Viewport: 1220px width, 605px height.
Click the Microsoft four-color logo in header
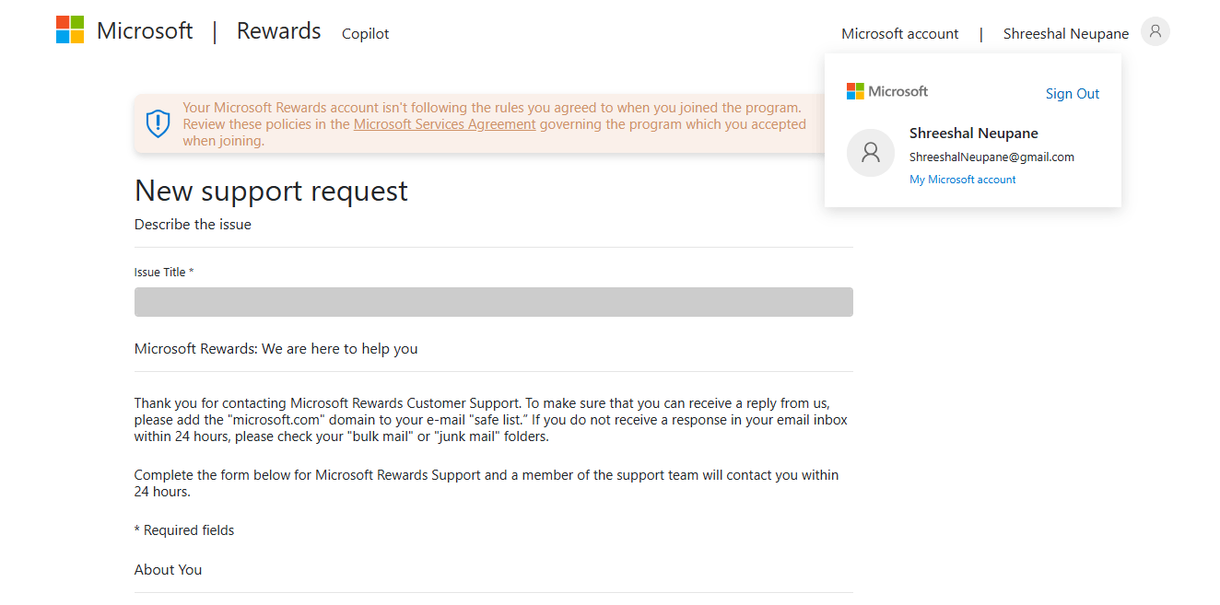click(x=70, y=29)
